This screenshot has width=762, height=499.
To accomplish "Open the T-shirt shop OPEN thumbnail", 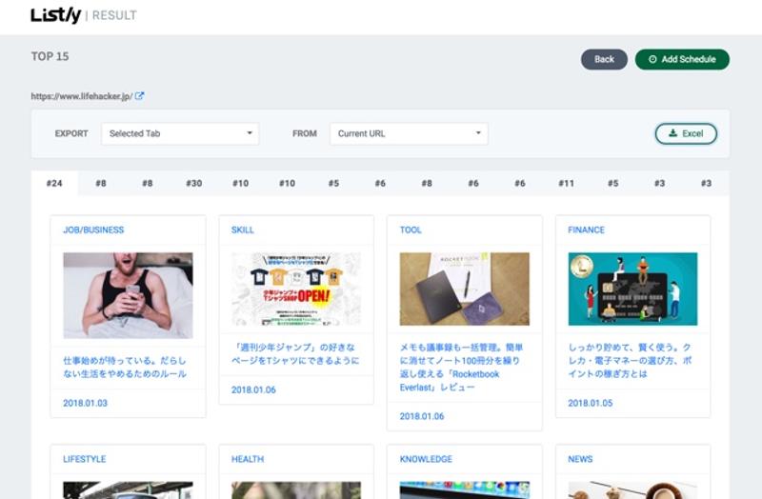I will coord(296,289).
